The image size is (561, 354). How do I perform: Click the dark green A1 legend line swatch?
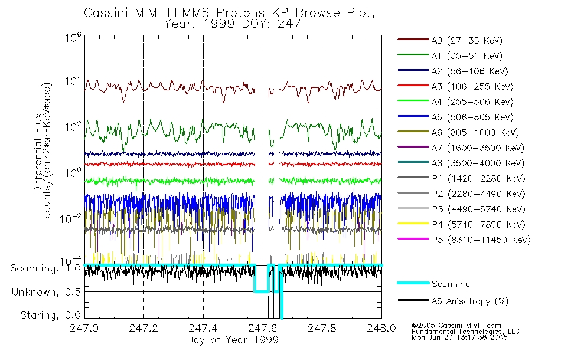coord(413,55)
